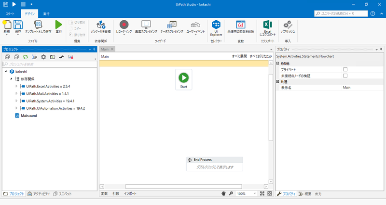Click すべて展開 (expand all) link
The height and width of the screenshot is (205, 386).
[x=239, y=56]
